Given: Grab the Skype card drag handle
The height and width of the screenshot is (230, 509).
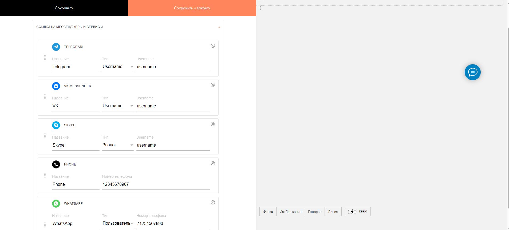Looking at the screenshot, I should click(x=45, y=136).
